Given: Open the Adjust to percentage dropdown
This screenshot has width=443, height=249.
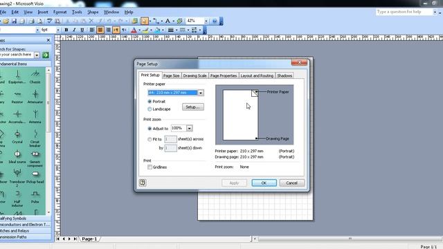Looking at the screenshot, I should click(x=189, y=129).
